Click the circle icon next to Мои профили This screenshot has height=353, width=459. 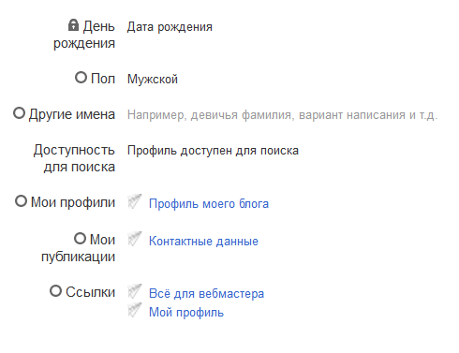coord(21,201)
